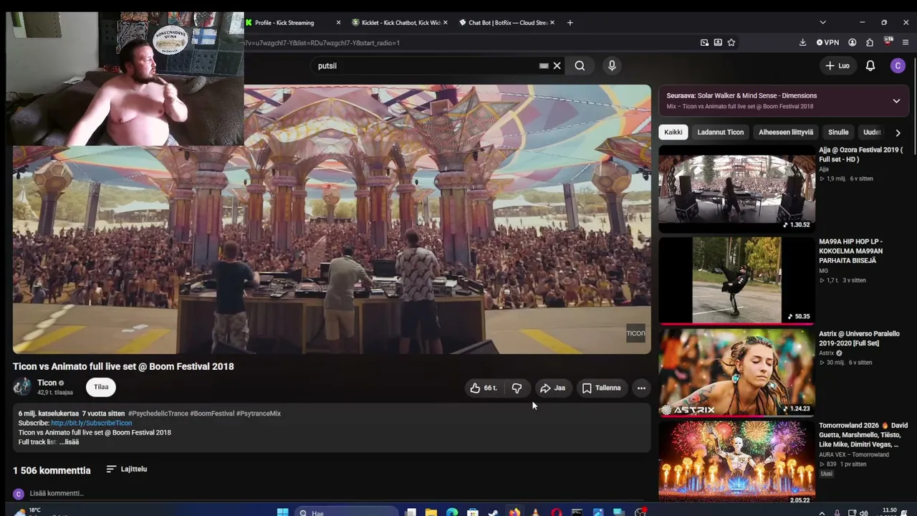Screen dimensions: 917x516
Task: Show hidden system tray icons chevron
Action: (822, 513)
